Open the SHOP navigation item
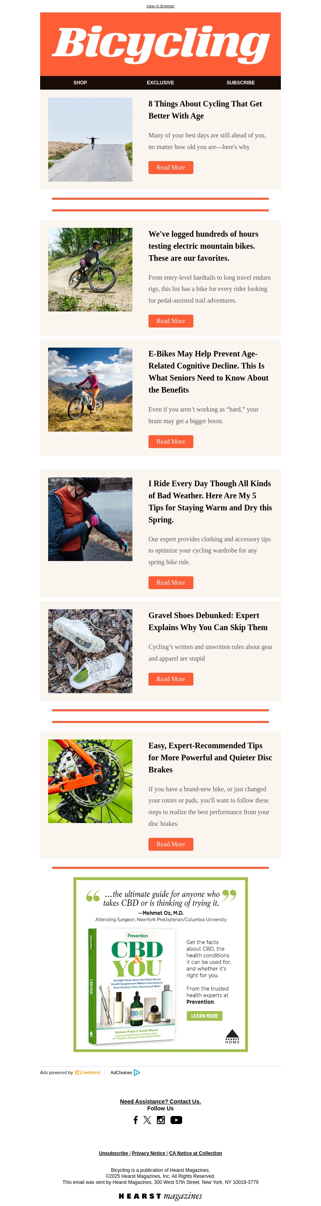This screenshot has width=321, height=1206. [x=80, y=82]
